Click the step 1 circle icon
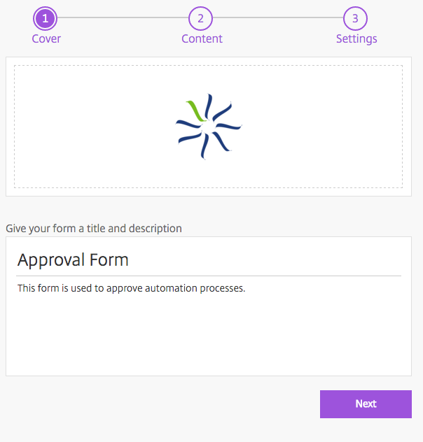 [x=46, y=18]
